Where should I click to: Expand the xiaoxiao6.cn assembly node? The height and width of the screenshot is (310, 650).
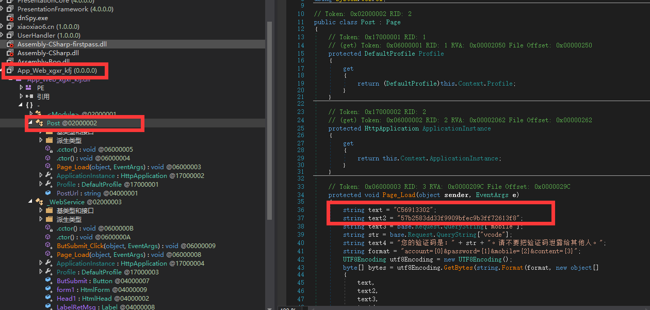click(x=3, y=26)
